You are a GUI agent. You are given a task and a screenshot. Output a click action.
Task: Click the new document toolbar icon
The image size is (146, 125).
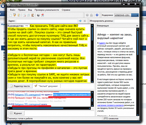click(x=11, y=15)
